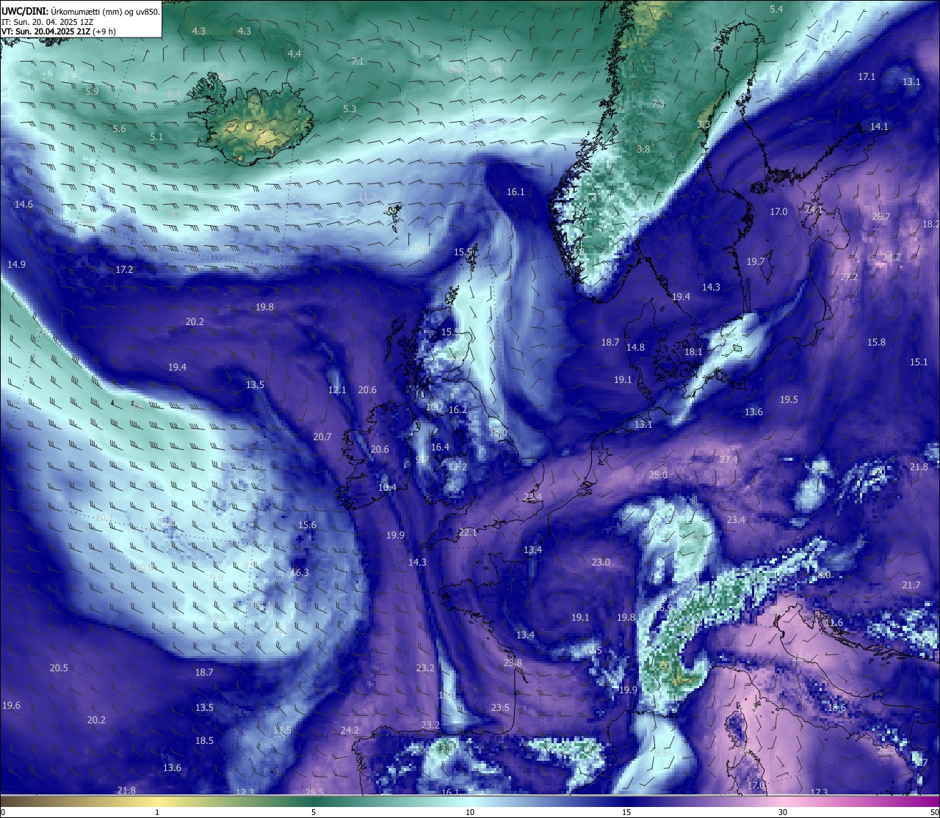Click the map value '5.1'
The height and width of the screenshot is (818, 940).
[x=156, y=137]
